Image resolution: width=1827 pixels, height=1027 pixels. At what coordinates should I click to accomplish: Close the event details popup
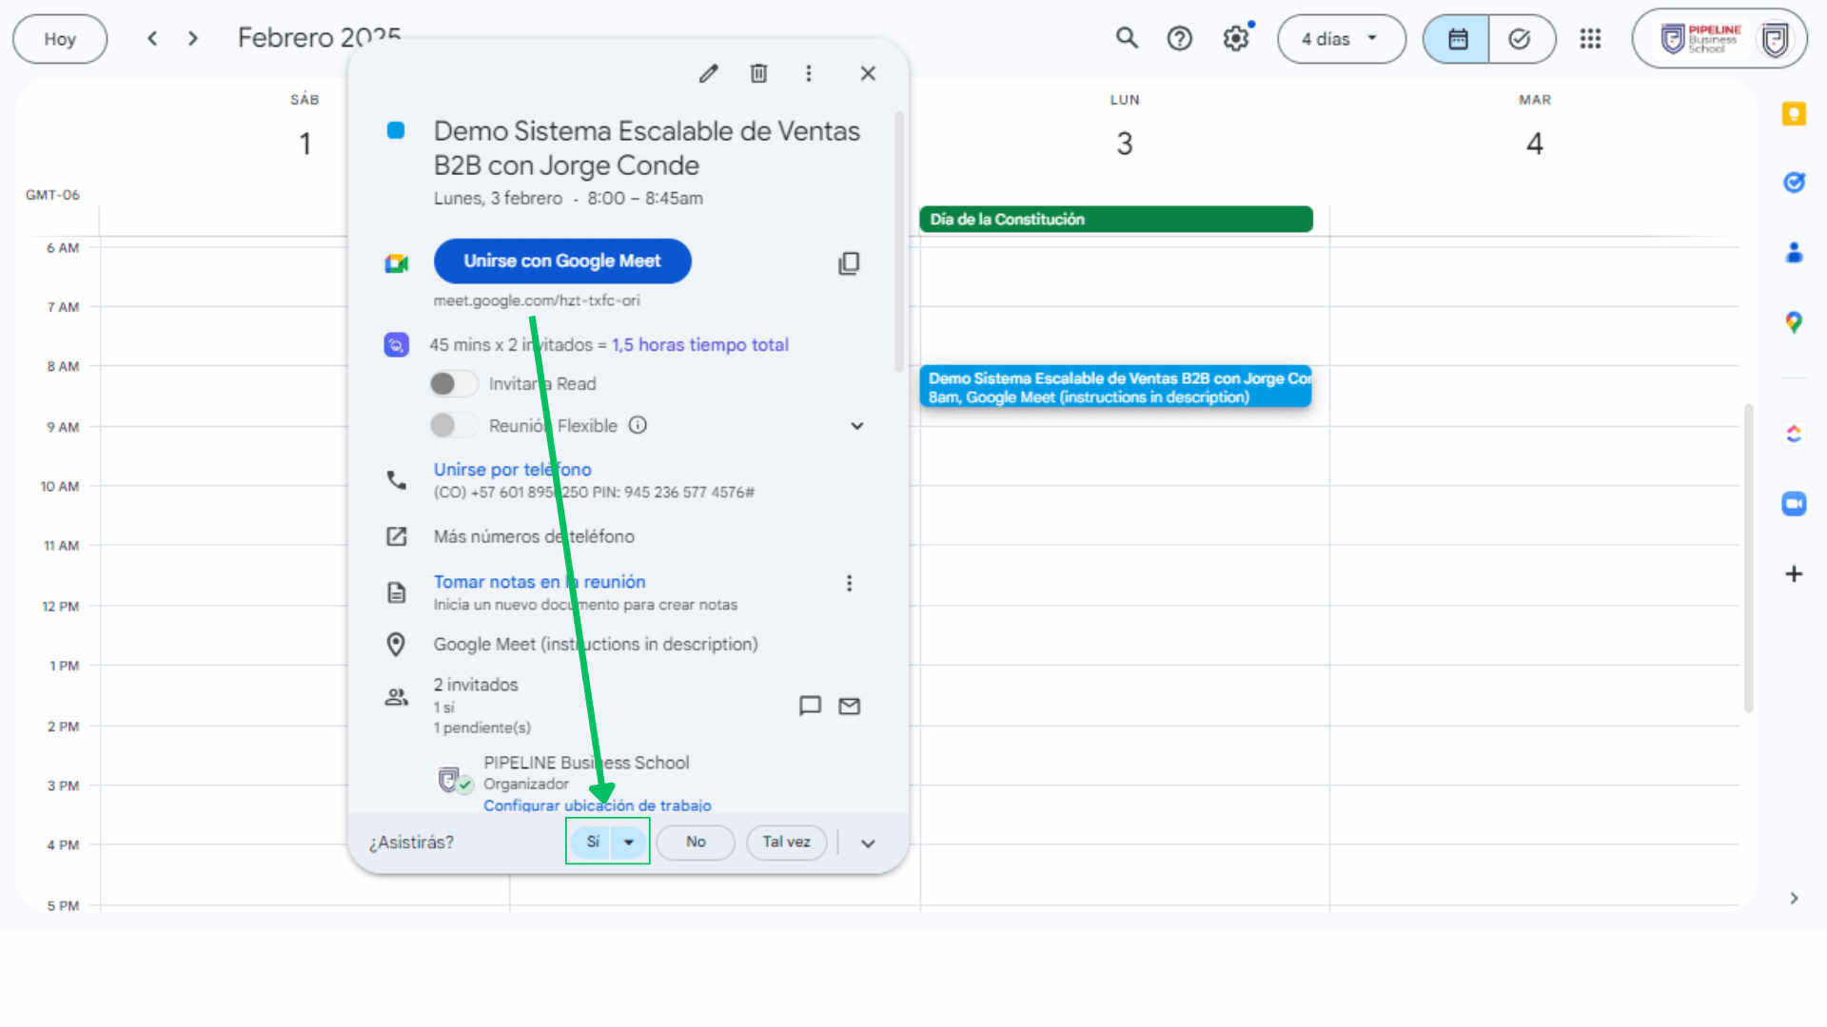868,73
